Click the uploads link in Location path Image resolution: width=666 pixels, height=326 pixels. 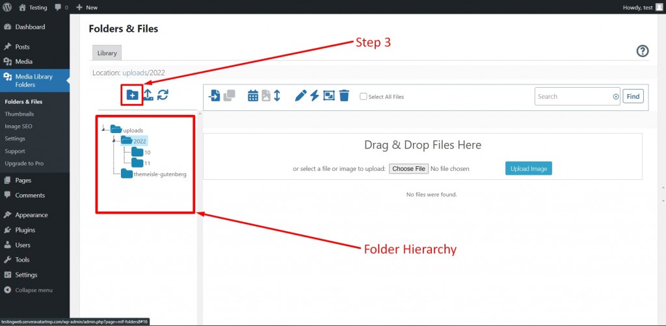(x=135, y=73)
